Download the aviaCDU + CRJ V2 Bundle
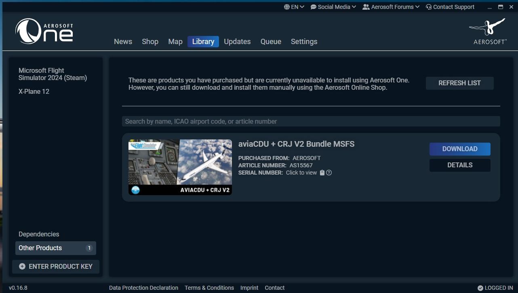 point(459,149)
